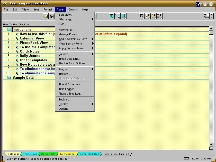Image resolution: width=216 pixels, height=162 pixels.
Task: Switch to the Completed Work tab
Action: [x=89, y=154]
